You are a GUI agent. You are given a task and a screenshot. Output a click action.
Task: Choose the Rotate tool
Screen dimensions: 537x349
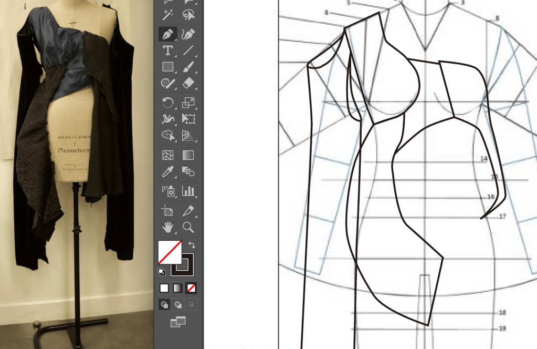pyautogui.click(x=167, y=102)
